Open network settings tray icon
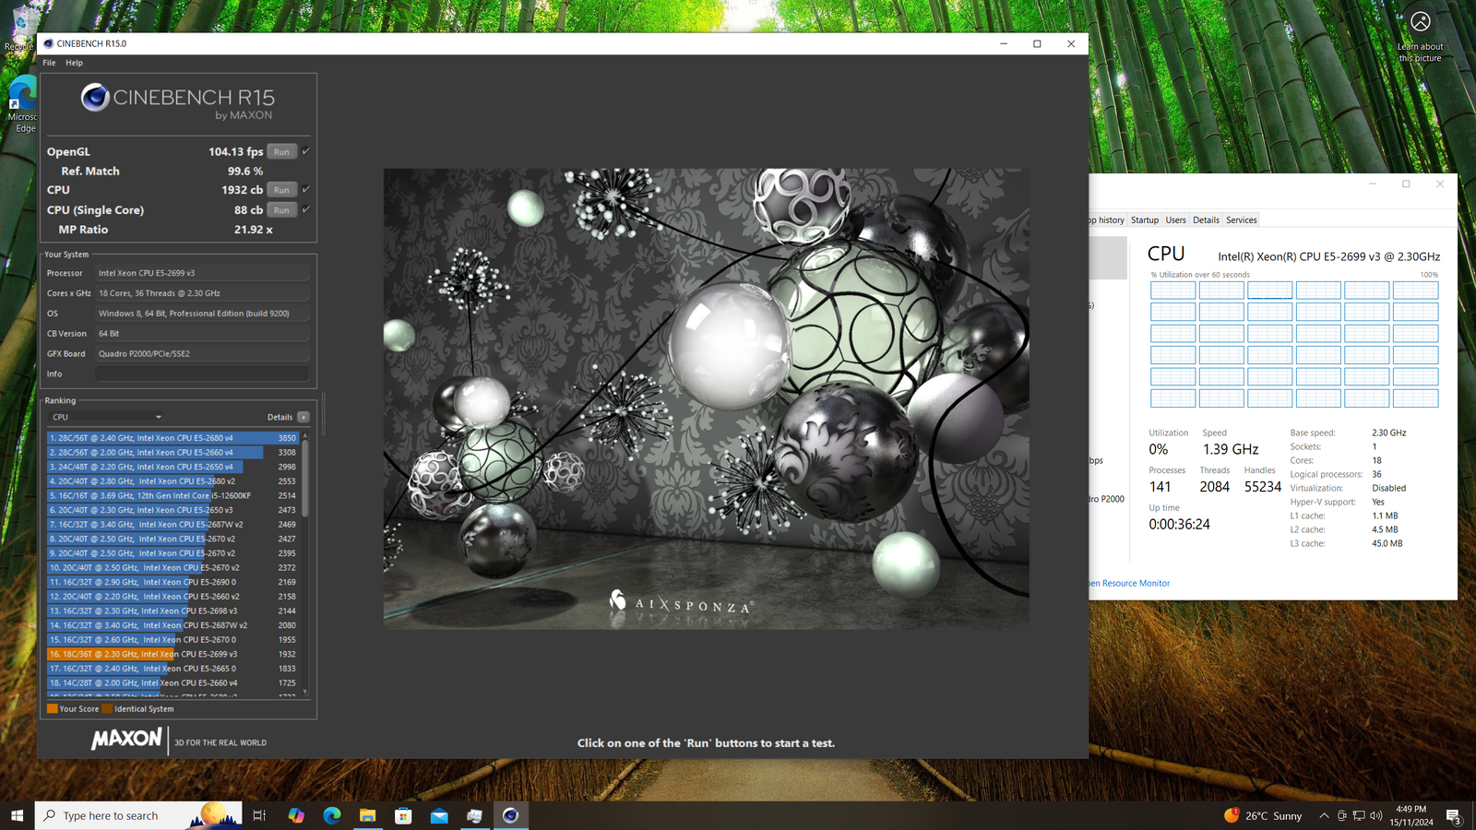 (x=1359, y=815)
